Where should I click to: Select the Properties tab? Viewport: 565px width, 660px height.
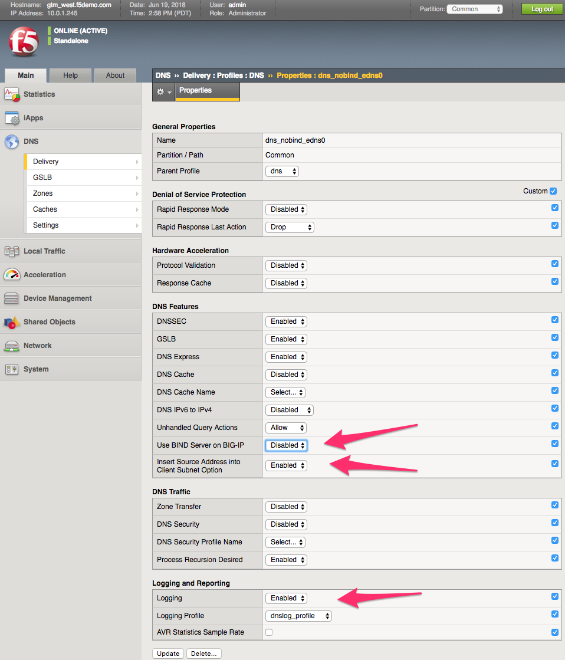point(207,91)
